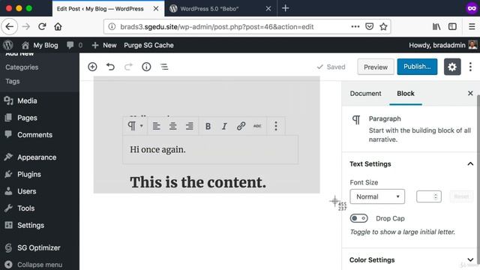Open the New content menu
Image resolution: width=480 pixels, height=270 pixels.
104,45
